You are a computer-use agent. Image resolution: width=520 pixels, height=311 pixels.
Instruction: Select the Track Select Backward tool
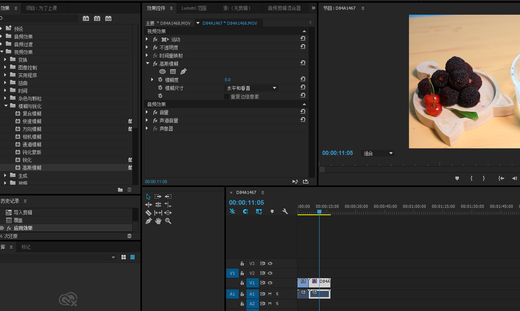pos(168,197)
